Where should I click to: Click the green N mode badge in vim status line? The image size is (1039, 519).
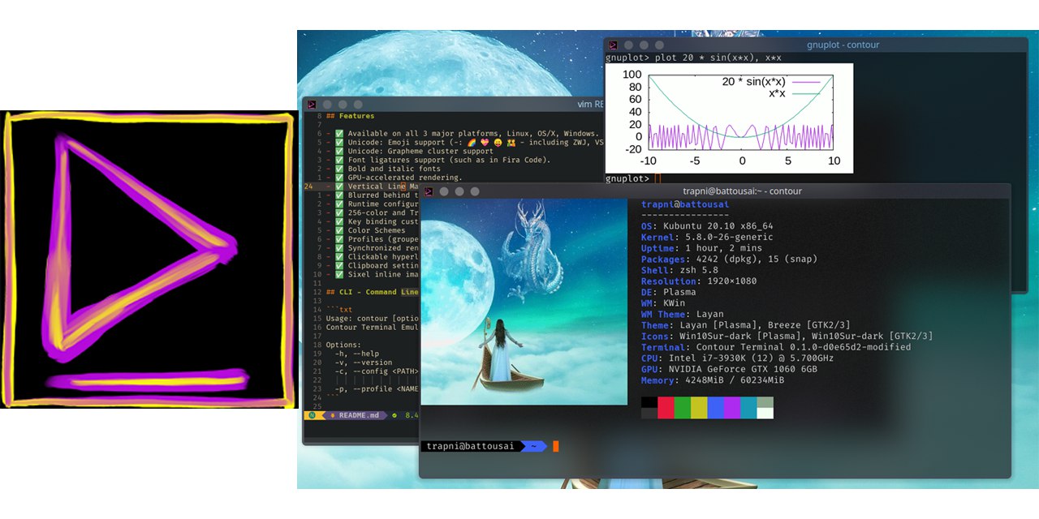point(312,415)
